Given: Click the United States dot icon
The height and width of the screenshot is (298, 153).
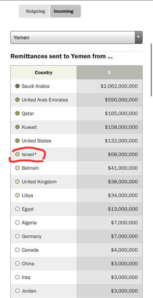Looking at the screenshot, I should click(x=17, y=141).
